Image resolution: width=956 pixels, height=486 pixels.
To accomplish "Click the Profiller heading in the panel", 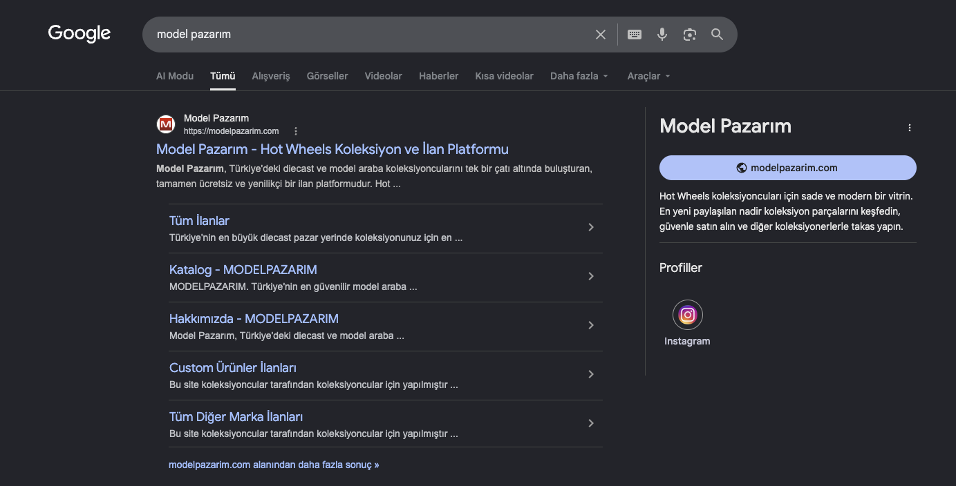I will pyautogui.click(x=681, y=268).
